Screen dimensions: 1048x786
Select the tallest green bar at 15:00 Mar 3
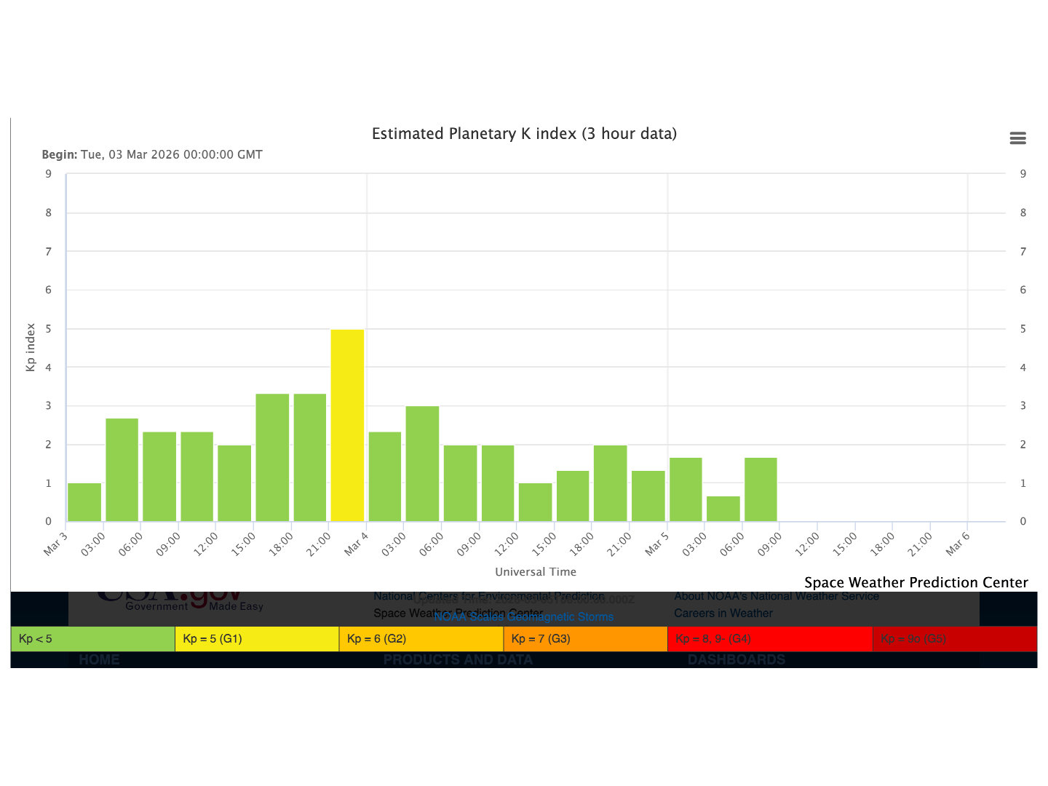[272, 457]
